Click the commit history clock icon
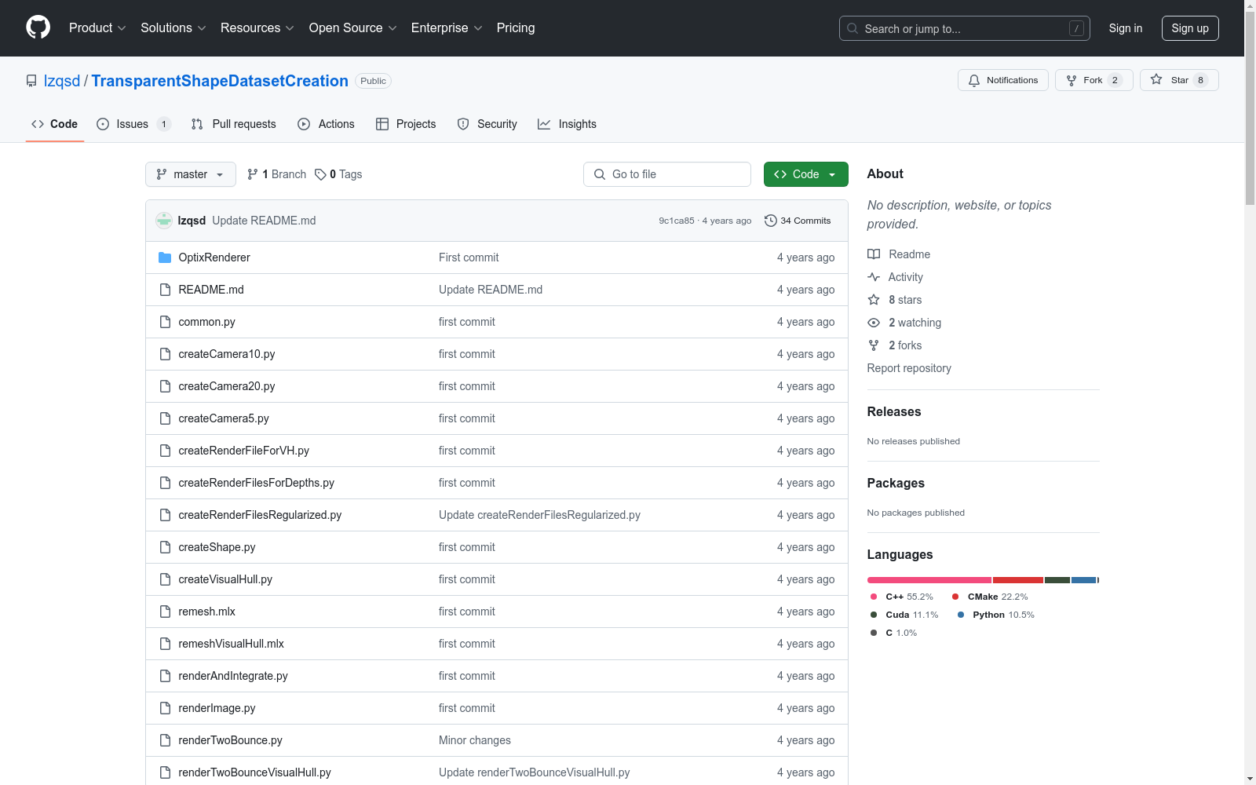The height and width of the screenshot is (785, 1256). click(x=771, y=221)
